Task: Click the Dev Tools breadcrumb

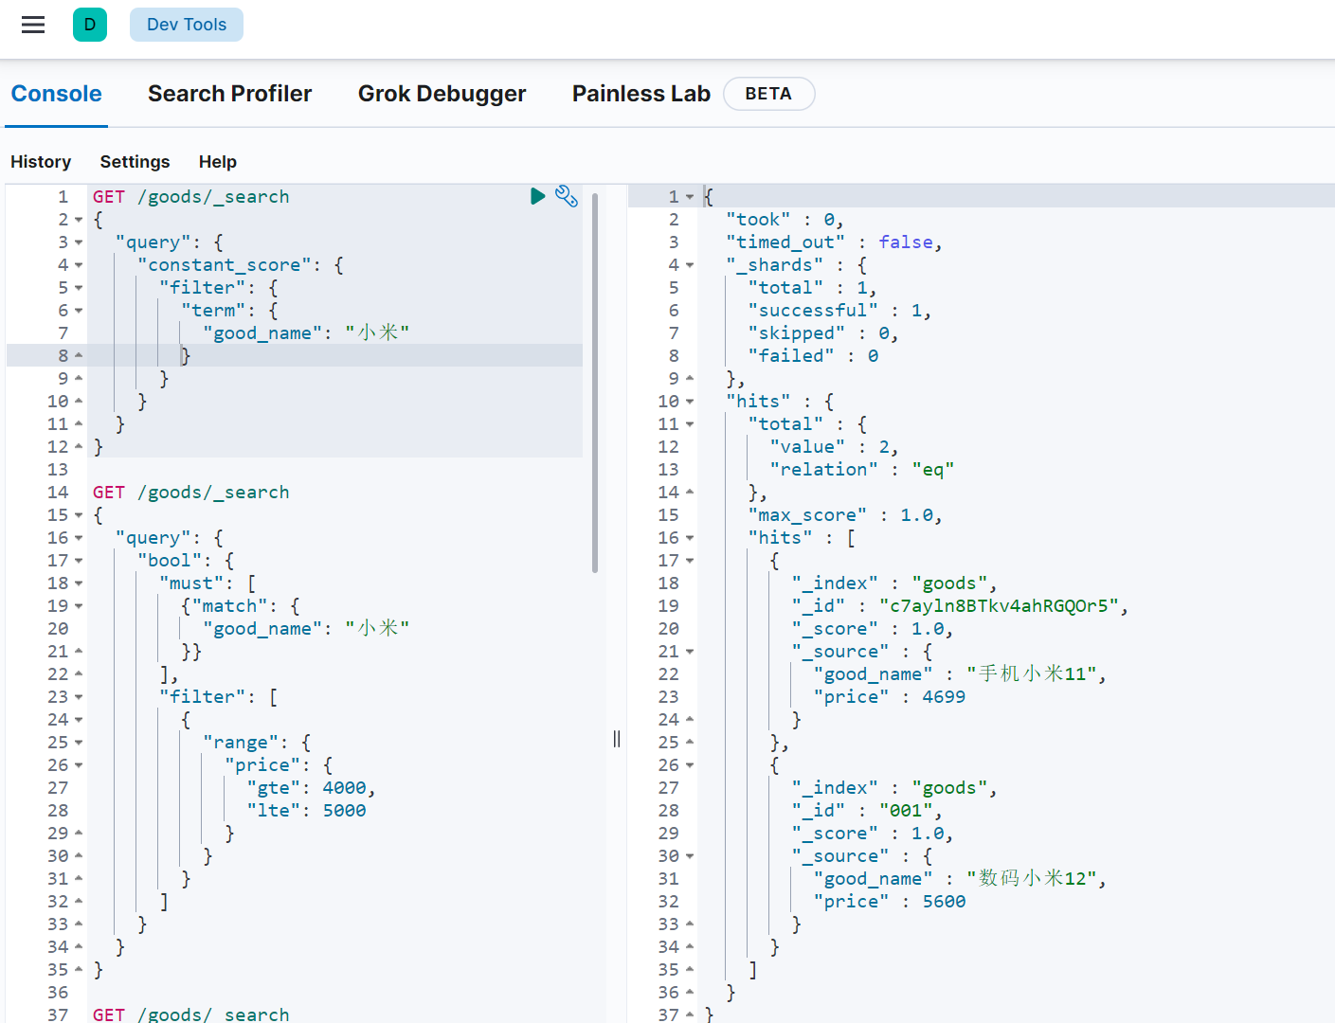Action: coord(187,25)
